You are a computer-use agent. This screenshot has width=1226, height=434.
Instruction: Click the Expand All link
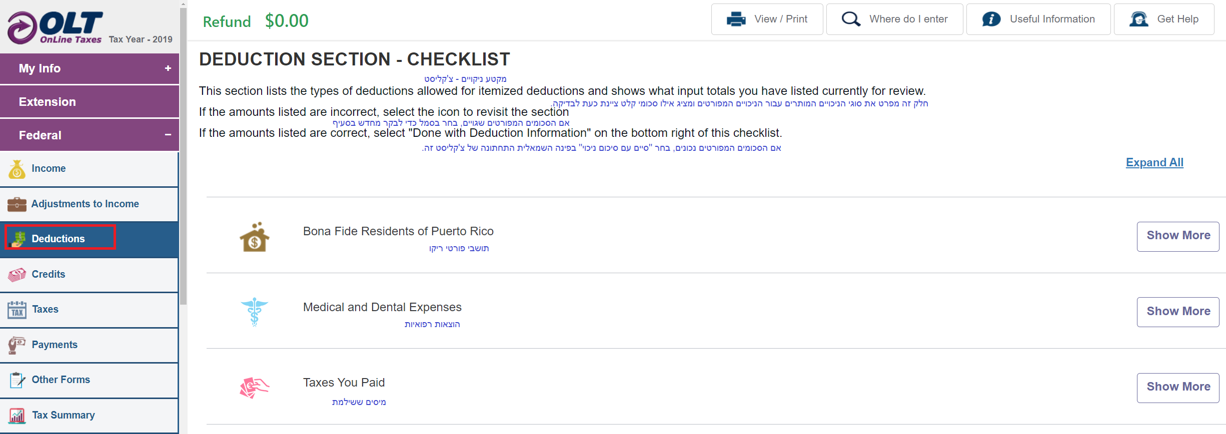point(1154,163)
